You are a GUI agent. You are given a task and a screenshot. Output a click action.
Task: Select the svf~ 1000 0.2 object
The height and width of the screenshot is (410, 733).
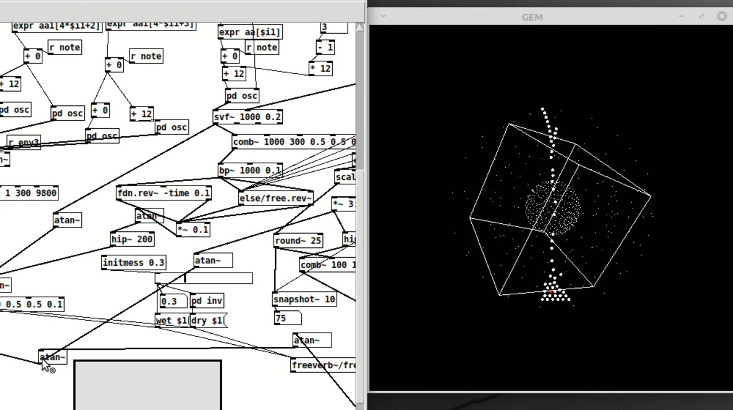247,117
